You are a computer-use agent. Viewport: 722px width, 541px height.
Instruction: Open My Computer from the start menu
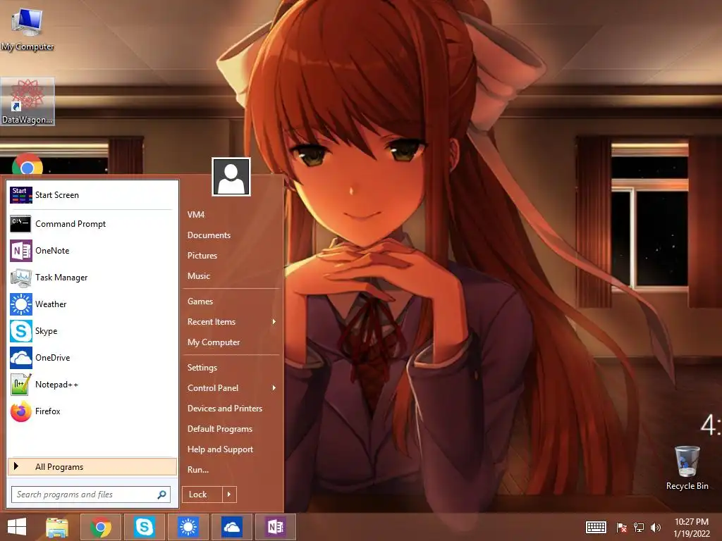click(214, 342)
